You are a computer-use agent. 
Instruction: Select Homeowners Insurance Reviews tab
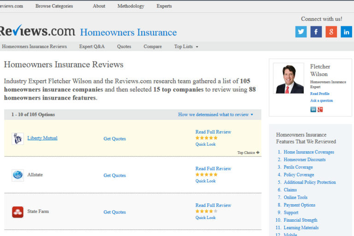(x=34, y=47)
